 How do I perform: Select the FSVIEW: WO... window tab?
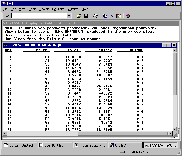(x=161, y=145)
